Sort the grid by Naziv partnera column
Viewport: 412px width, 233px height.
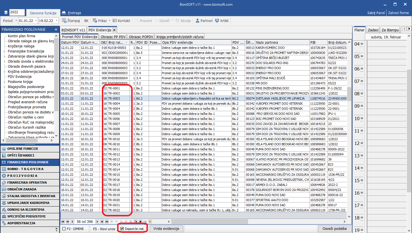coord(282,42)
